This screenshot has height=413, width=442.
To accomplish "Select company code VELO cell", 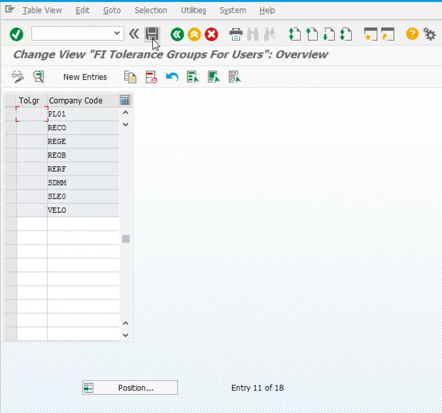I will pyautogui.click(x=83, y=210).
